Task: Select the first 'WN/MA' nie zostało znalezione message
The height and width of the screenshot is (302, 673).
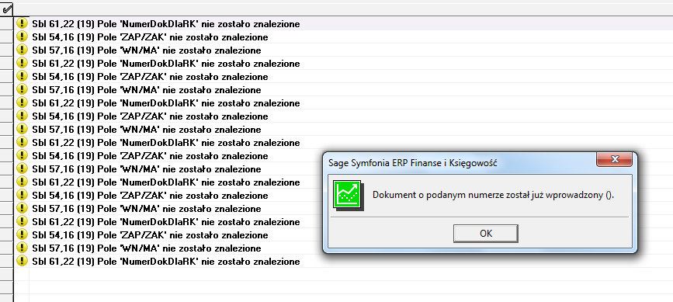Action: 147,50
